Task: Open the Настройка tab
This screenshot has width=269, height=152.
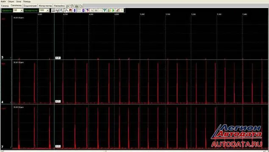Action: pyautogui.click(x=59, y=6)
